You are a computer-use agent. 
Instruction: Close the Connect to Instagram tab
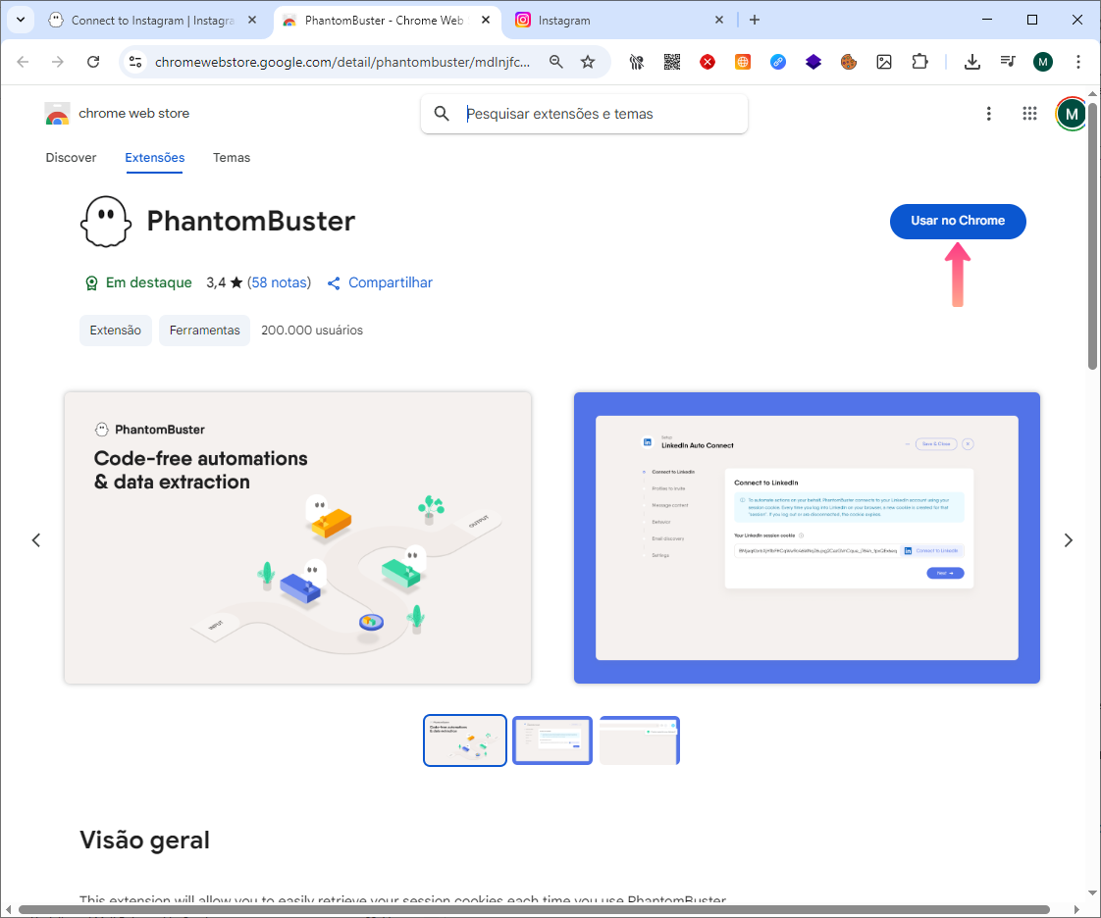(252, 21)
